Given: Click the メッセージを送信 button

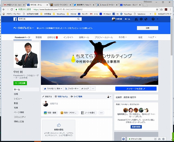Looking at the screenshot, I should [x=136, y=89].
